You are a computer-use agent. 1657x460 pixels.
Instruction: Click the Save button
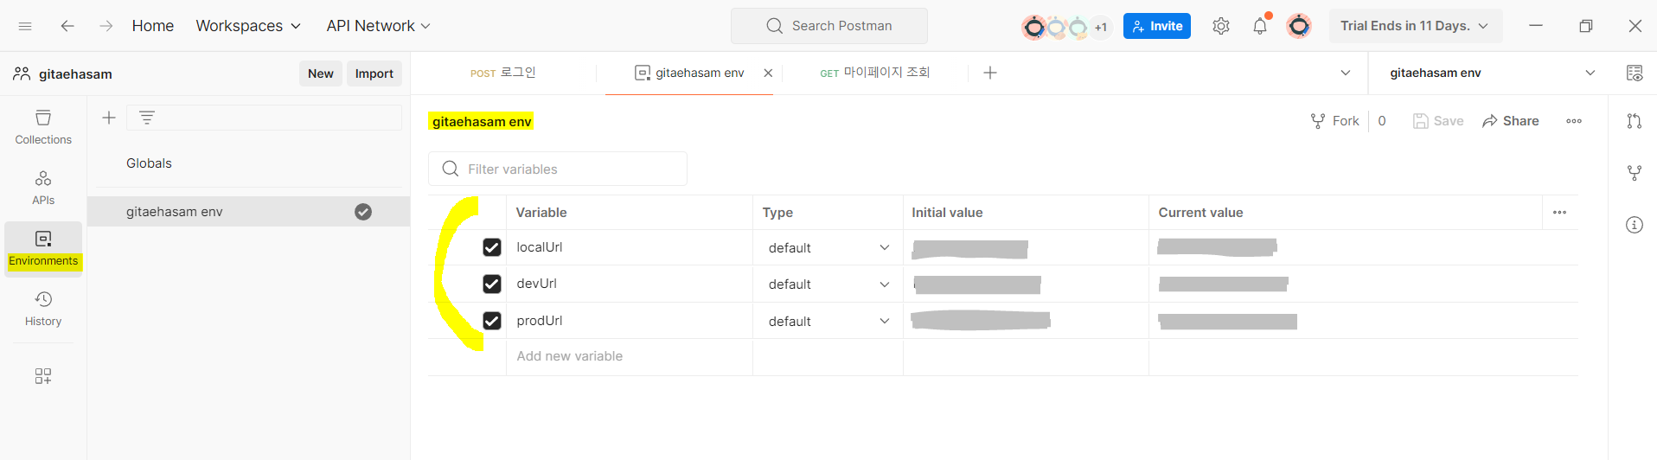(1438, 121)
